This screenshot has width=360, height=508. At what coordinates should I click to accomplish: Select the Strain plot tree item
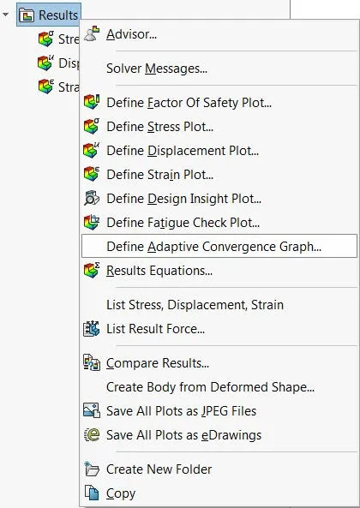[x=58, y=87]
